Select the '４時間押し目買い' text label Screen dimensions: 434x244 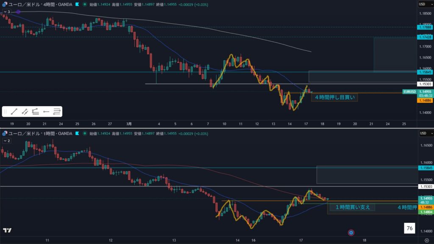(x=334, y=98)
